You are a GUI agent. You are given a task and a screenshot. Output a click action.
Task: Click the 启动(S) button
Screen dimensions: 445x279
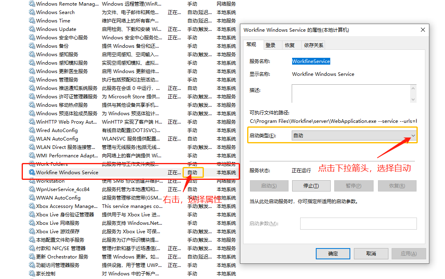click(x=269, y=186)
